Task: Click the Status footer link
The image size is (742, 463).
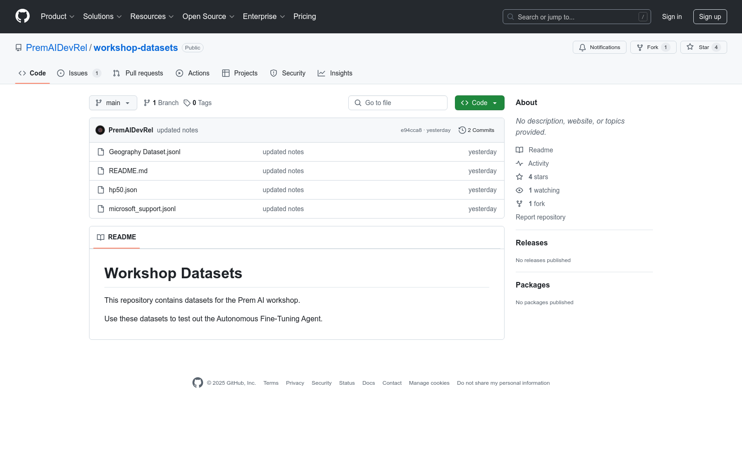Action: click(347, 383)
